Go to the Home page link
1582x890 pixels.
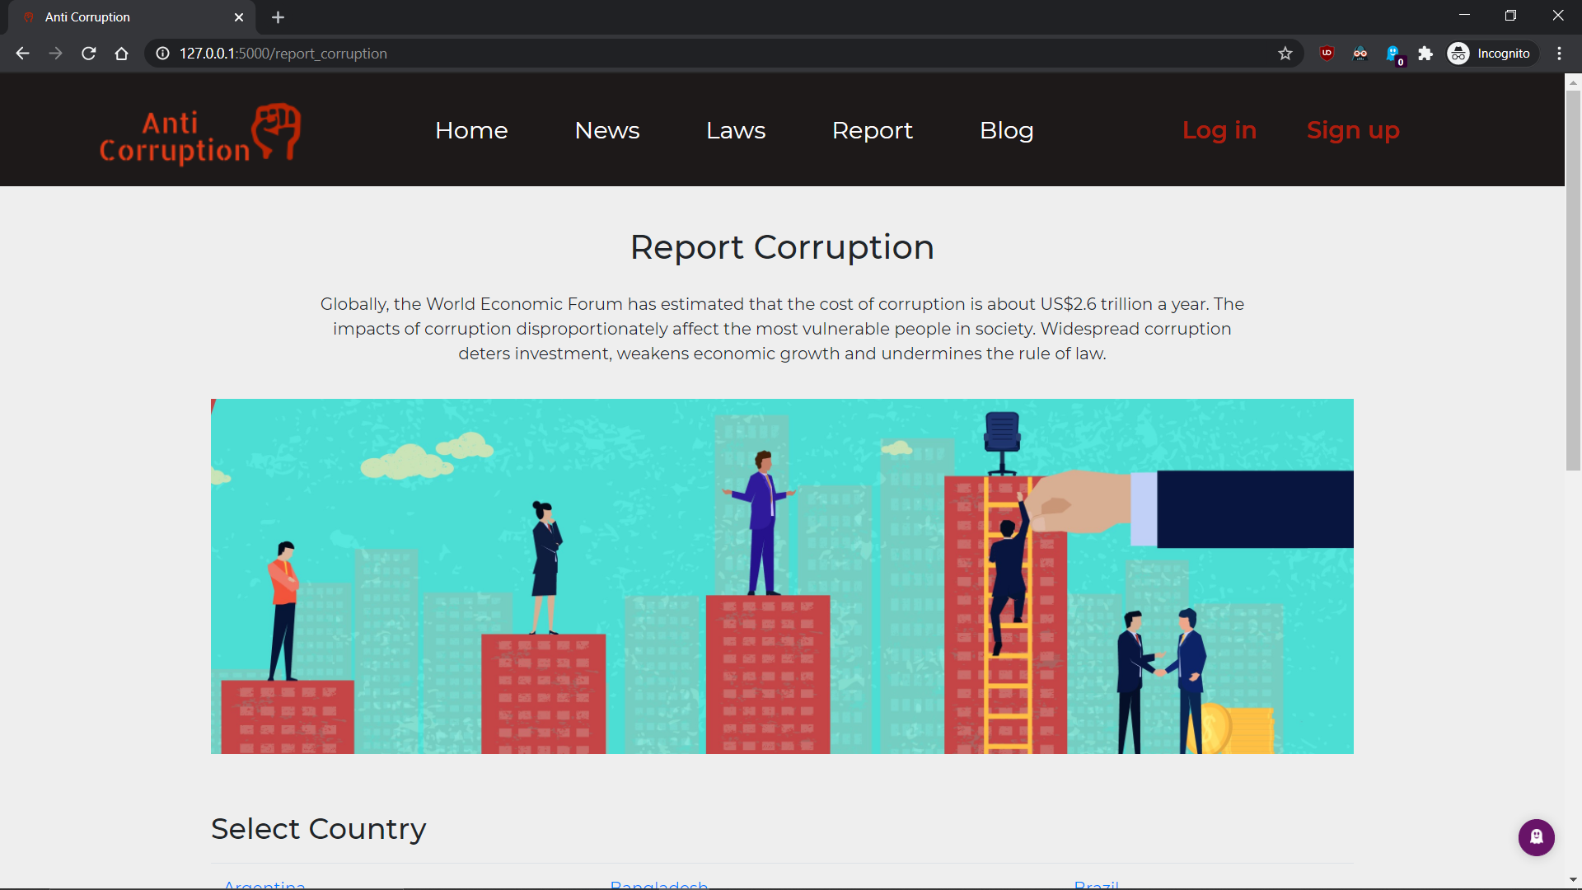point(471,130)
